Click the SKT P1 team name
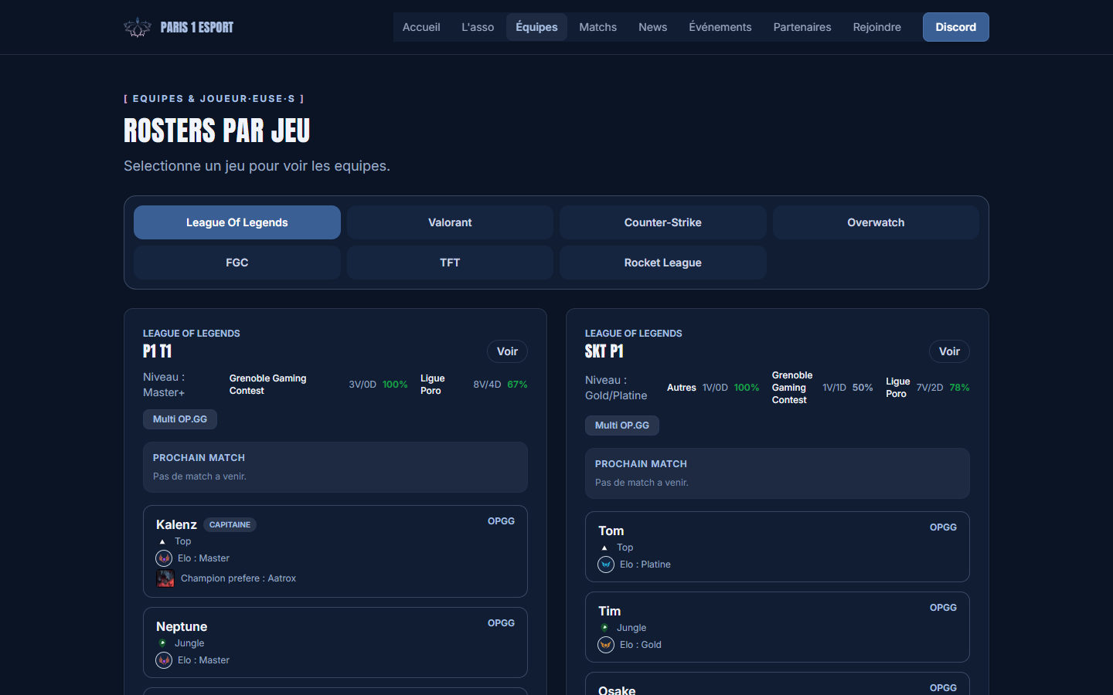 [x=604, y=351]
